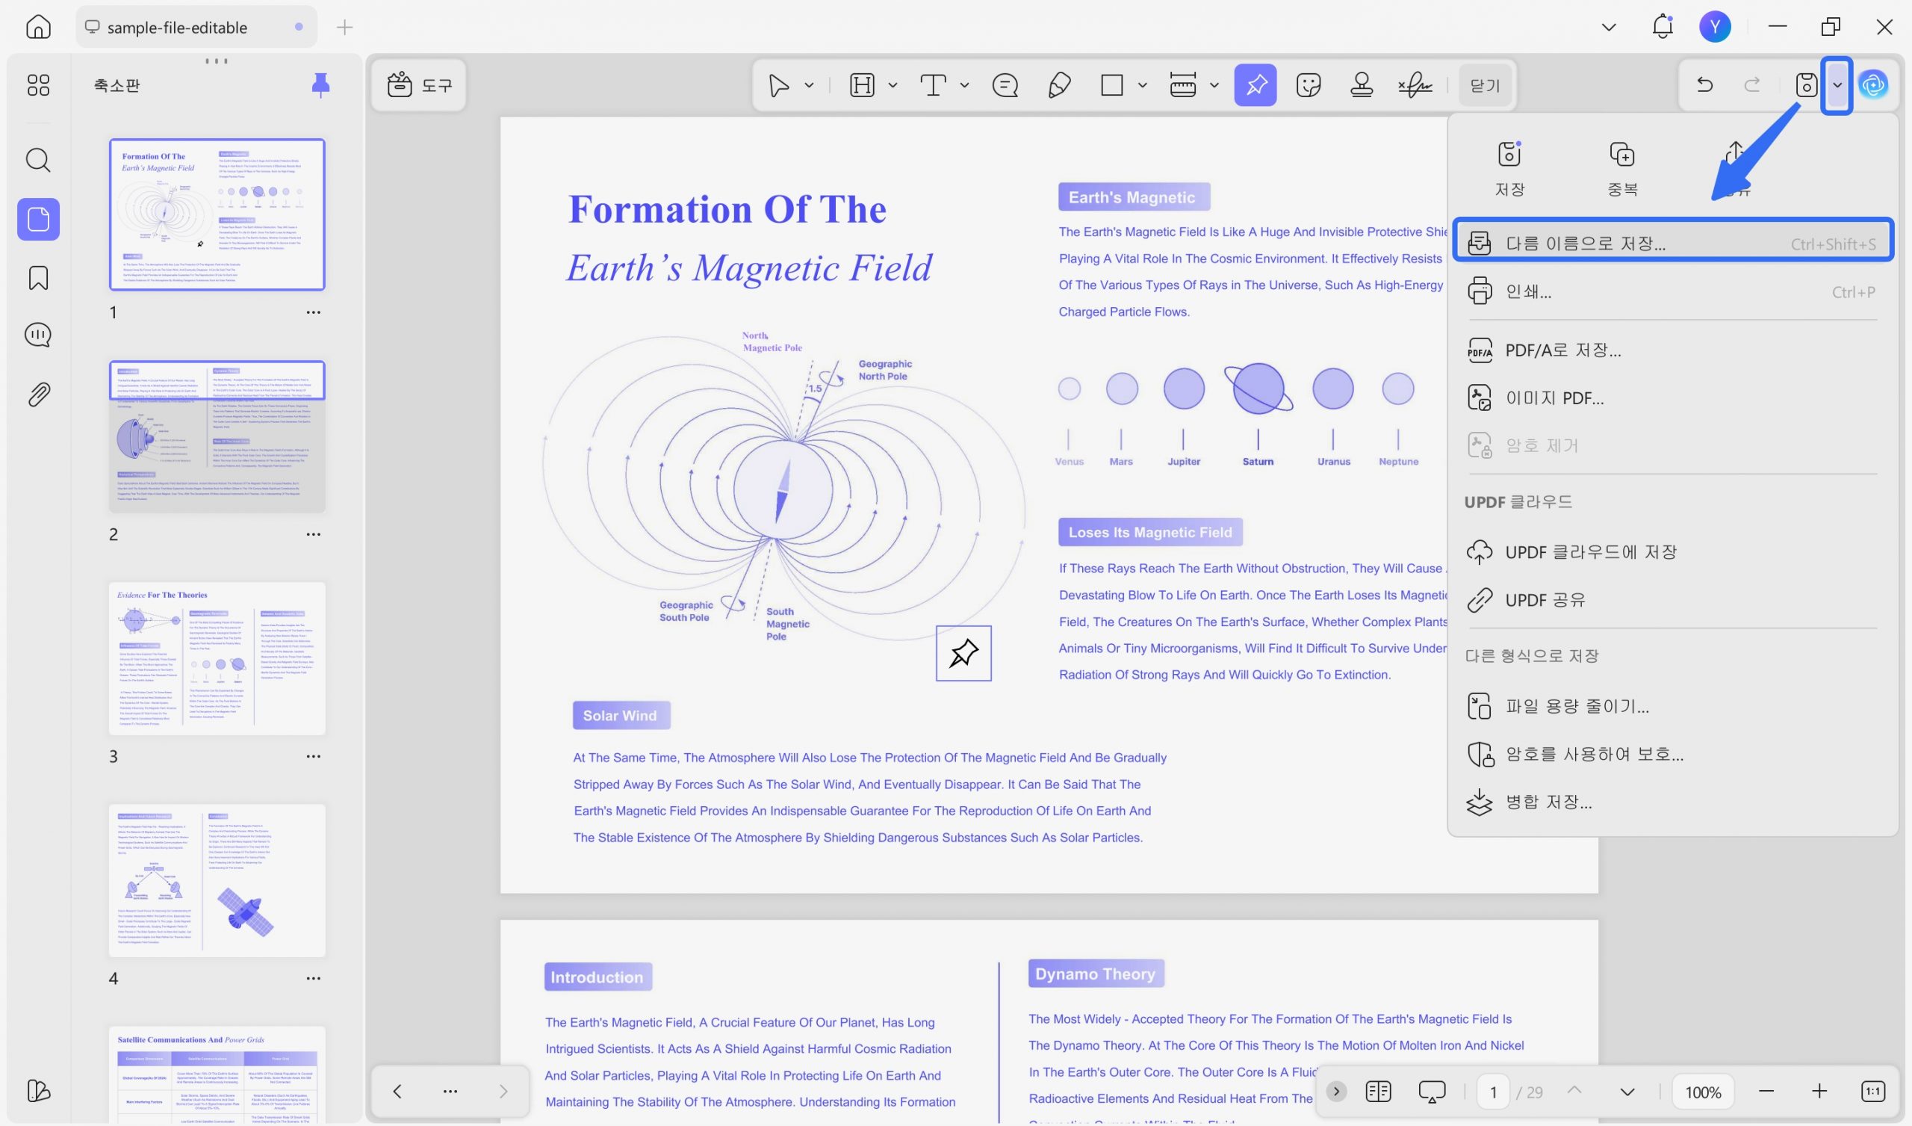Open the search magnifier in sidebar
The image size is (1912, 1126).
click(38, 160)
